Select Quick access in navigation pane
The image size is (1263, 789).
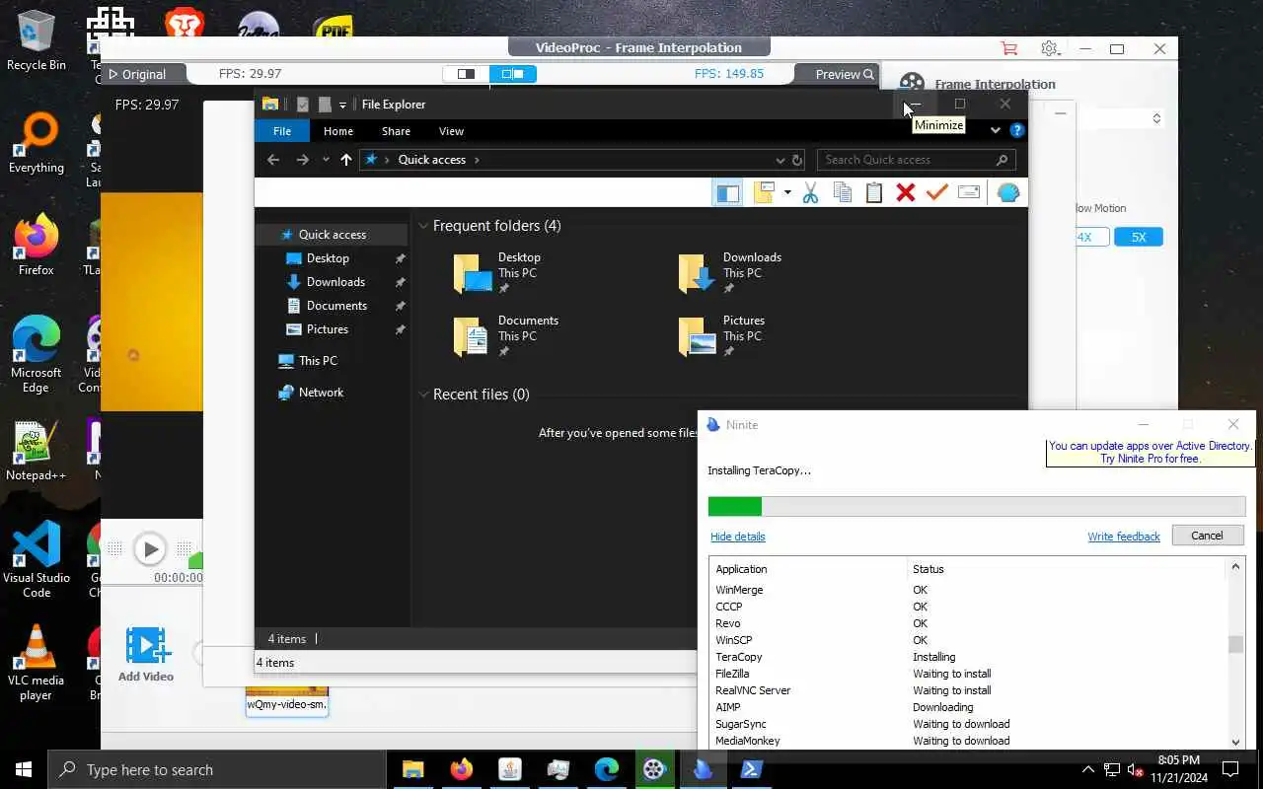(333, 235)
